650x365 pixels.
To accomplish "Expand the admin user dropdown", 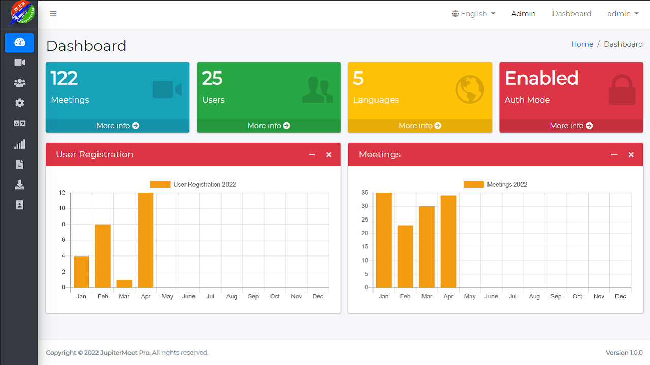I will (623, 14).
